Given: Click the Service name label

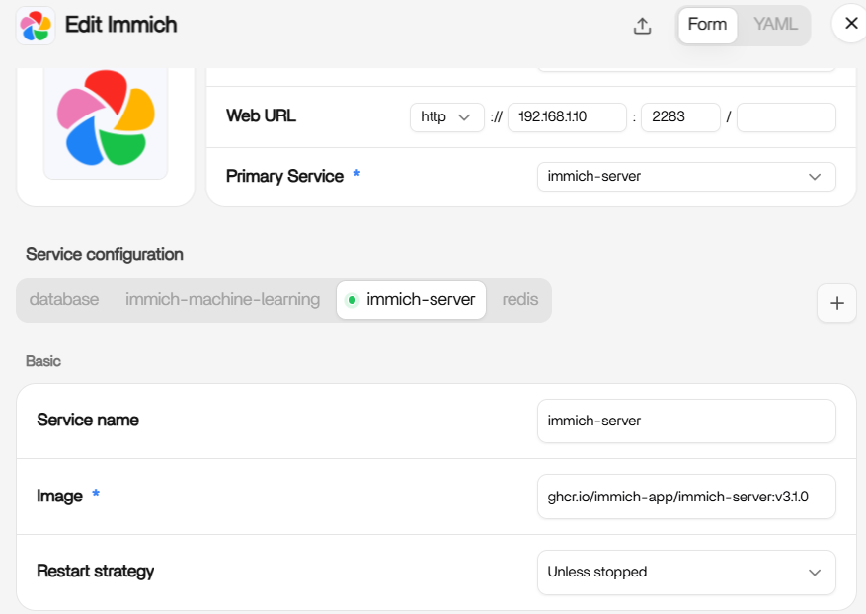Looking at the screenshot, I should coord(87,421).
